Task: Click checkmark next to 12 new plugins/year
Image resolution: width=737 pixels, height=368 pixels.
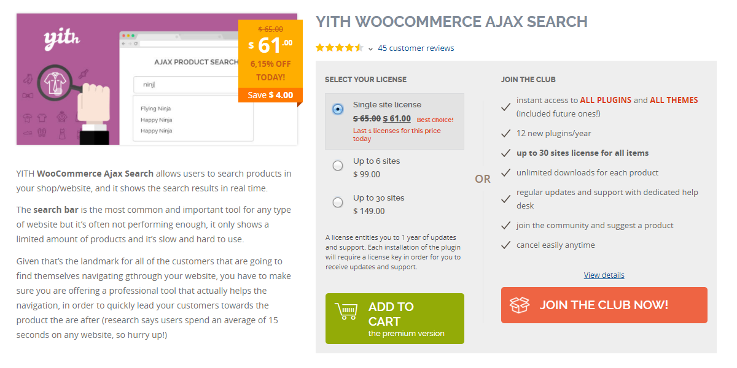Action: point(506,134)
